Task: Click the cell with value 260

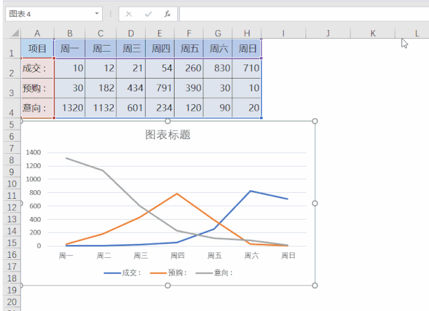Action: click(x=189, y=69)
